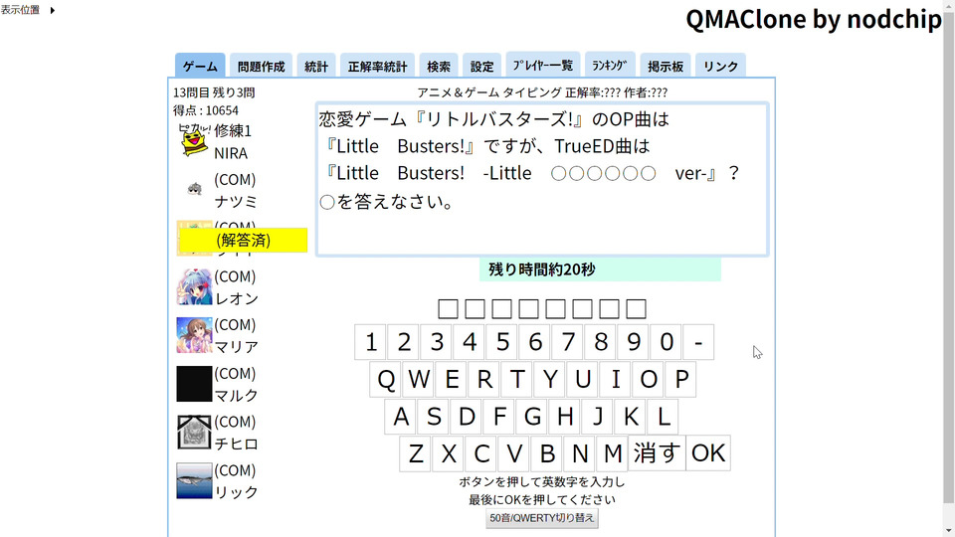Tap the number 1 key
The height and width of the screenshot is (537, 955).
371,342
